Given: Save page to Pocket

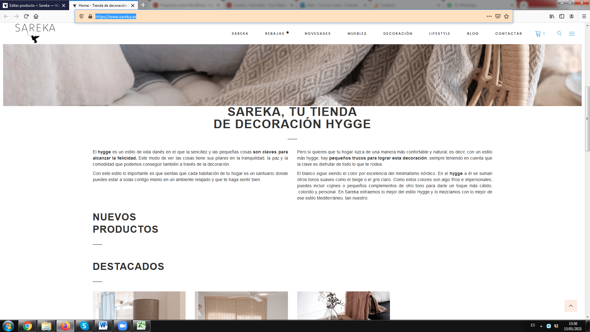Looking at the screenshot, I should pos(498,16).
